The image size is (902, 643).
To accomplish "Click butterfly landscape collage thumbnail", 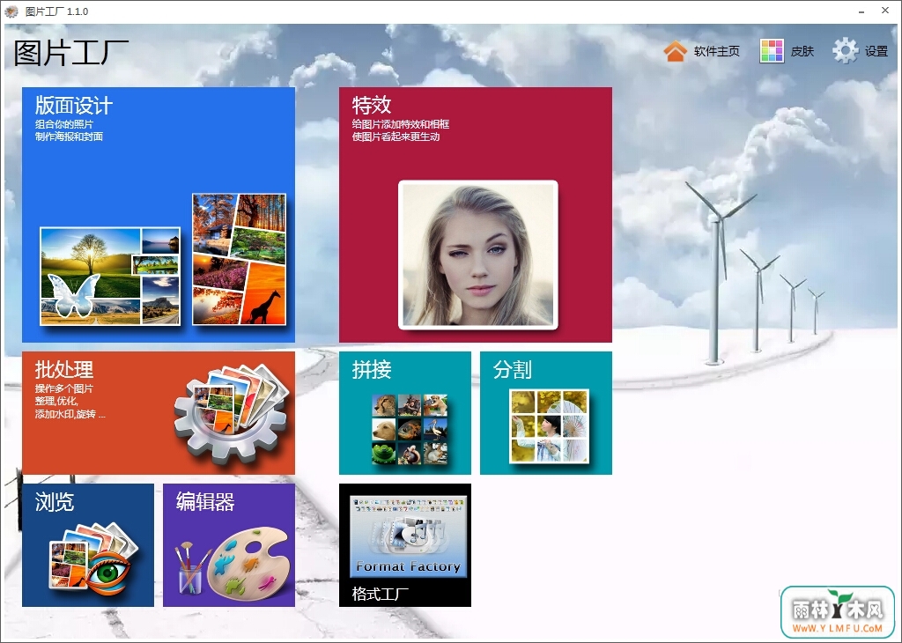I will [110, 276].
